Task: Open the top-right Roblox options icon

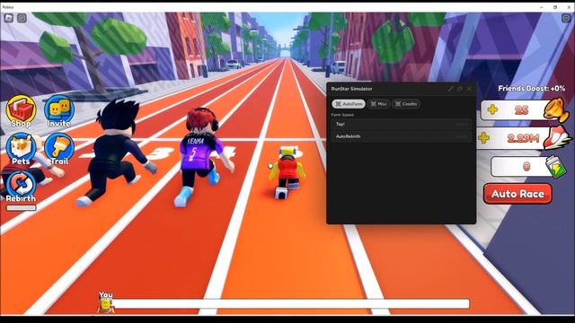Action: point(566,18)
